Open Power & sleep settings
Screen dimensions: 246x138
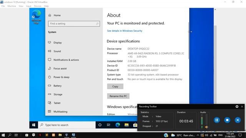[x=61, y=77]
